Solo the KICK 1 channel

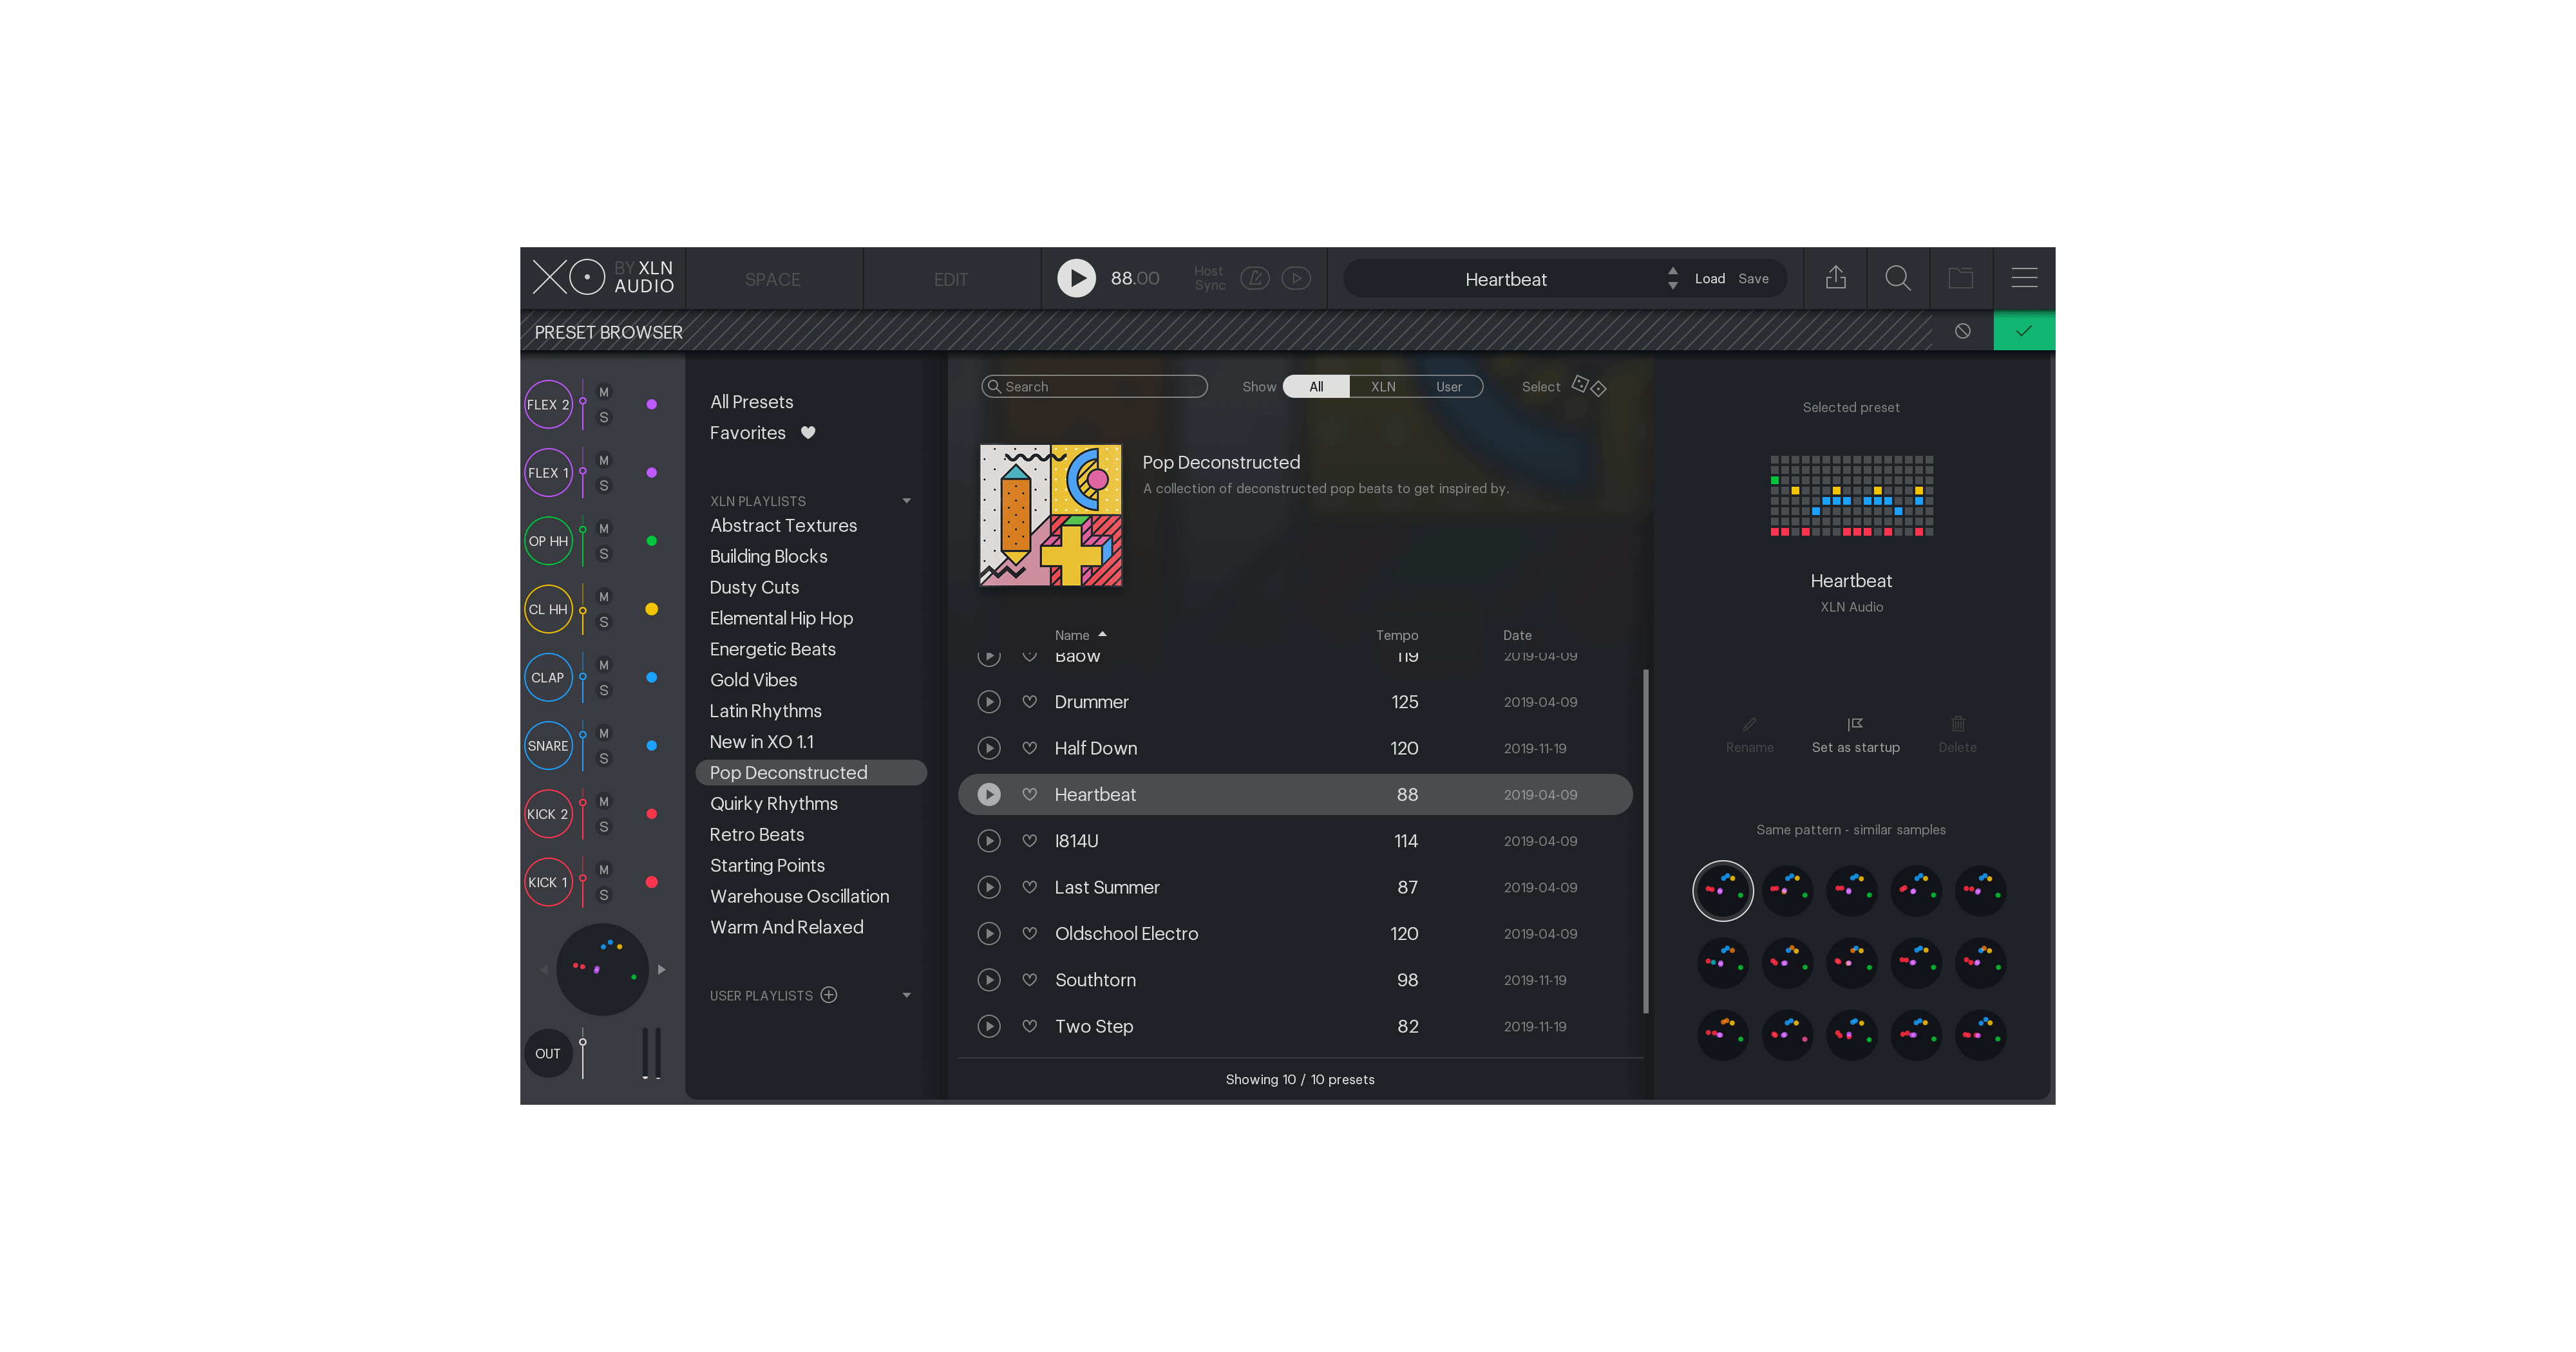603,895
